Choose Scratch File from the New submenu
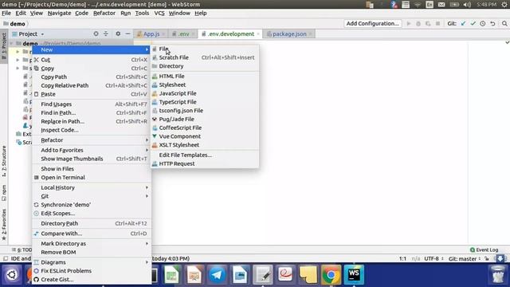Viewport: 510px width, 287px height. [205, 57]
